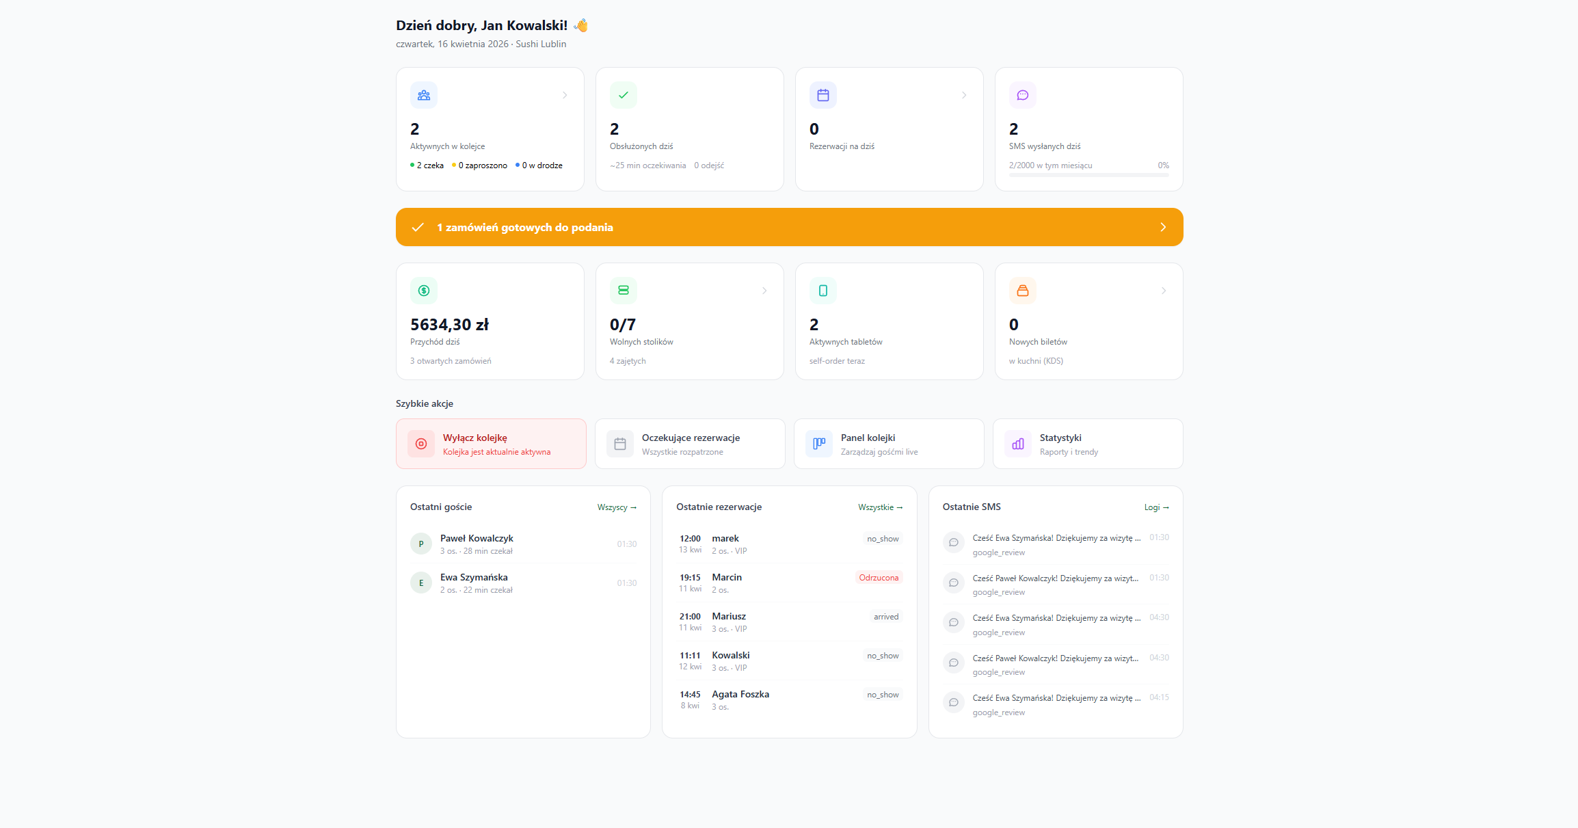
Task: Click the dollar icon on the revenue card
Action: click(423, 291)
